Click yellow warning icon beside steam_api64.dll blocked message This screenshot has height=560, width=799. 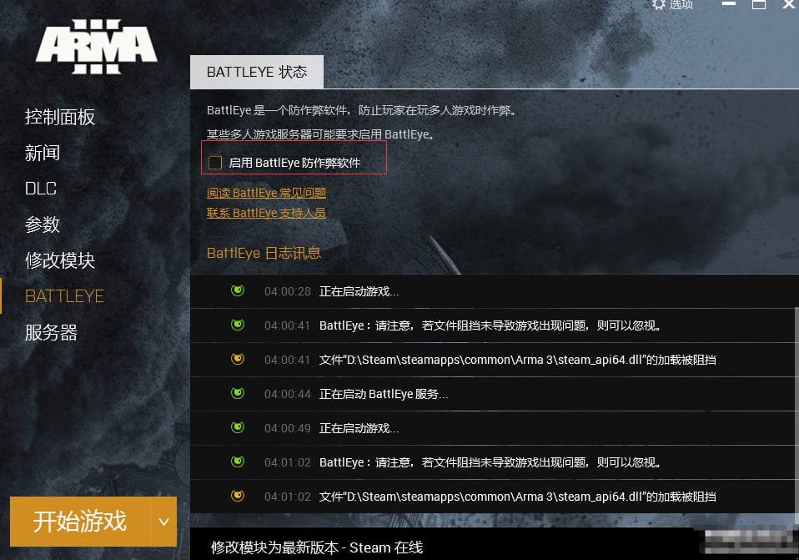click(237, 360)
